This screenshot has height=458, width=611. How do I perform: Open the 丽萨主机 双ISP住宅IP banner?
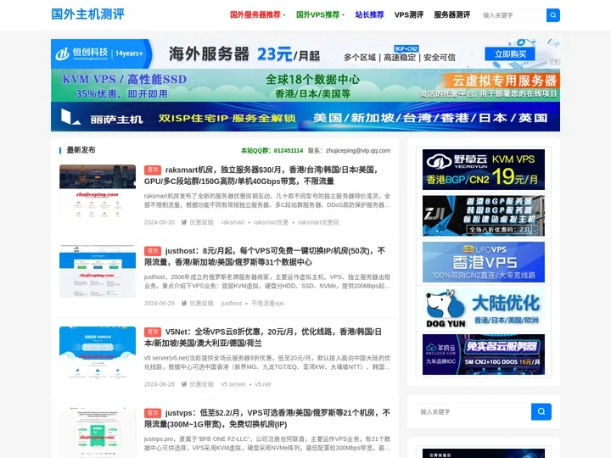[305, 117]
